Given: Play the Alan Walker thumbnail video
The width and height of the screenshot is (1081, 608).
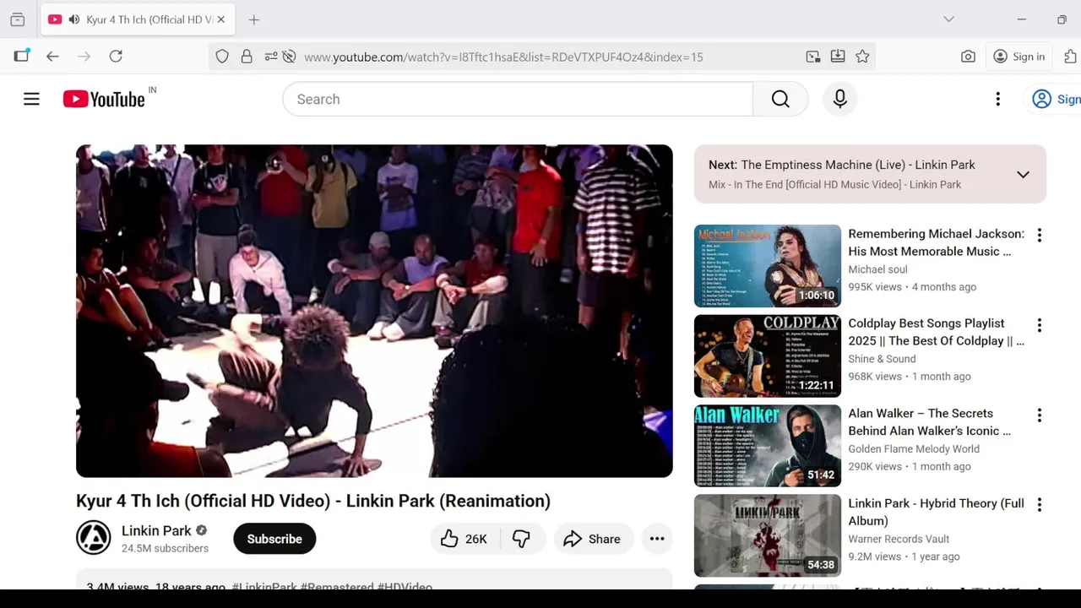Looking at the screenshot, I should [x=768, y=446].
